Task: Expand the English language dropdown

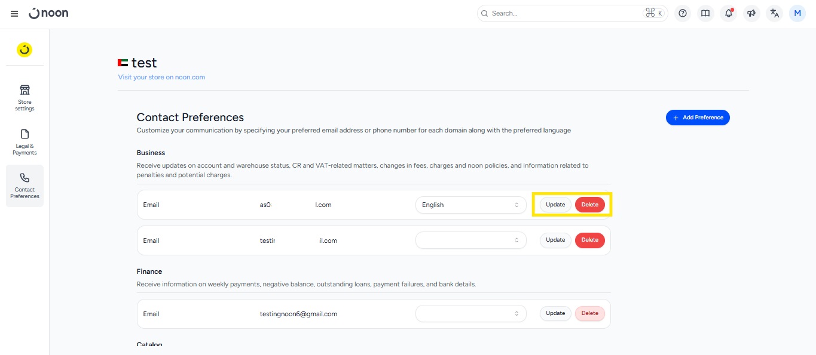Action: [470, 205]
